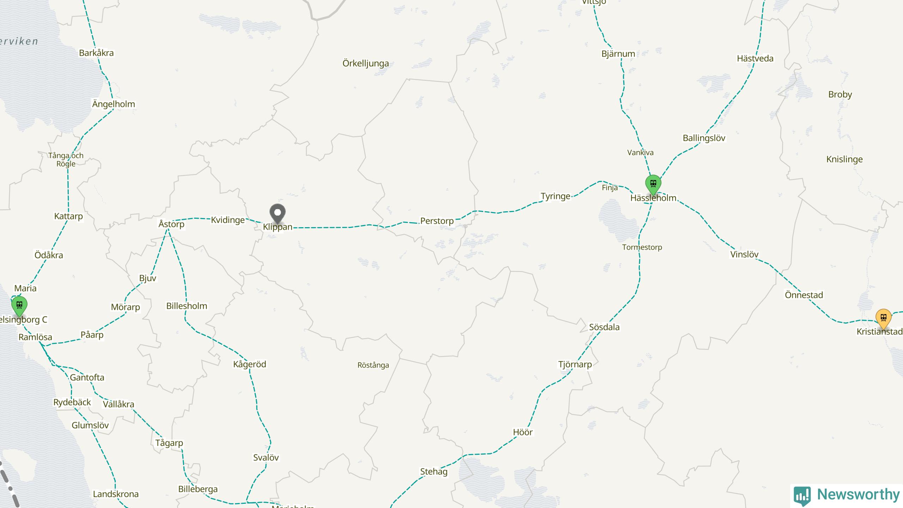Image resolution: width=903 pixels, height=508 pixels.
Task: Click the Örkelljunga town label
Action: tap(366, 64)
